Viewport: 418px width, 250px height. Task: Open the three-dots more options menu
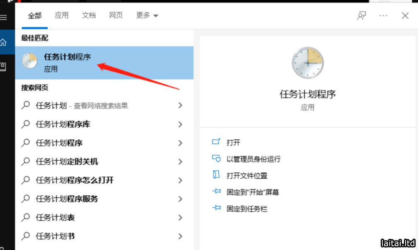click(x=383, y=15)
